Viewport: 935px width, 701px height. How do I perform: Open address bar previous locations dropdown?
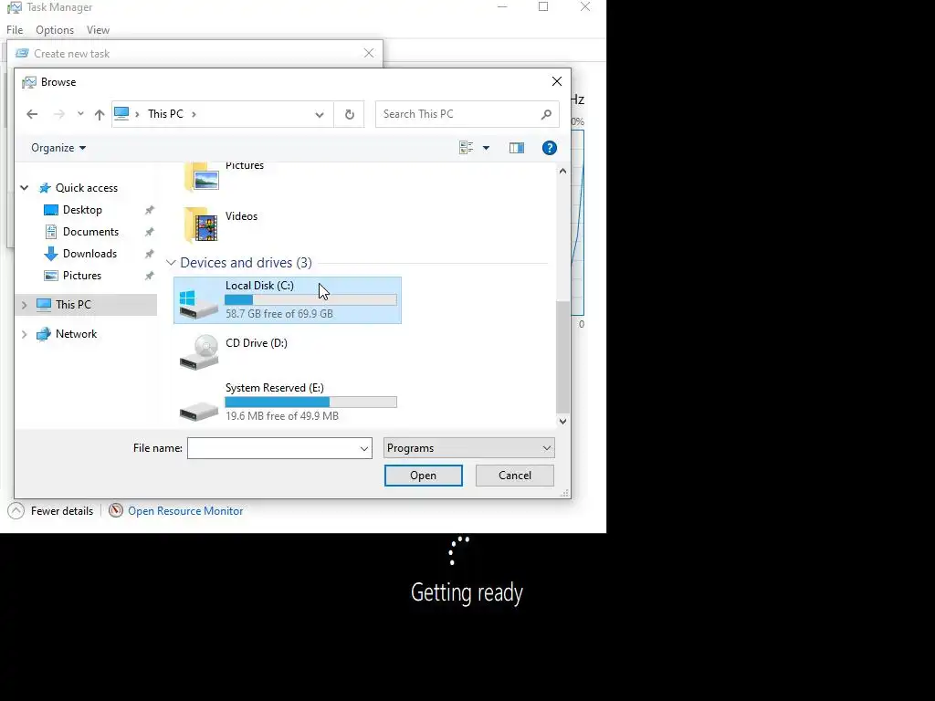(x=320, y=114)
